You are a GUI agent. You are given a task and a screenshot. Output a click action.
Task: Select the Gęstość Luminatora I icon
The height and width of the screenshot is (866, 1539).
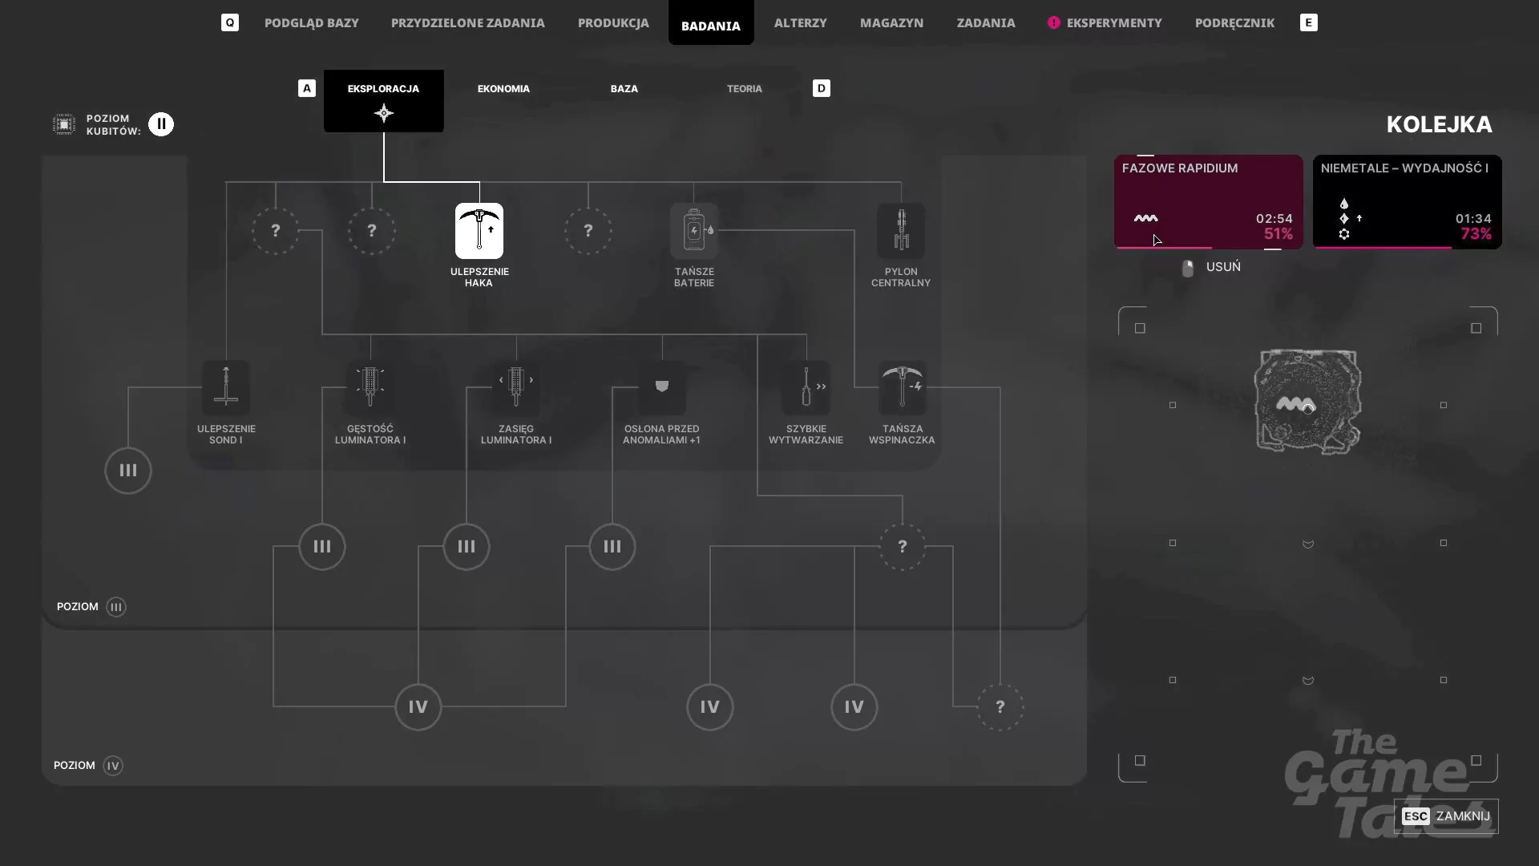point(370,388)
